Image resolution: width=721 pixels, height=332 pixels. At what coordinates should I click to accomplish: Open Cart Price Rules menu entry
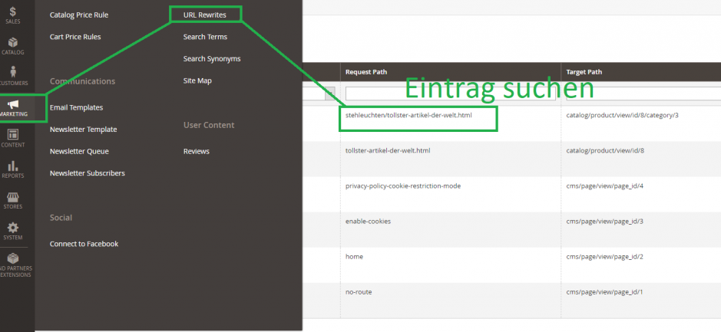(75, 37)
